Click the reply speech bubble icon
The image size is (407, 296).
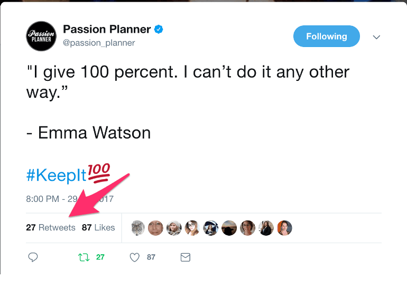pos(33,257)
